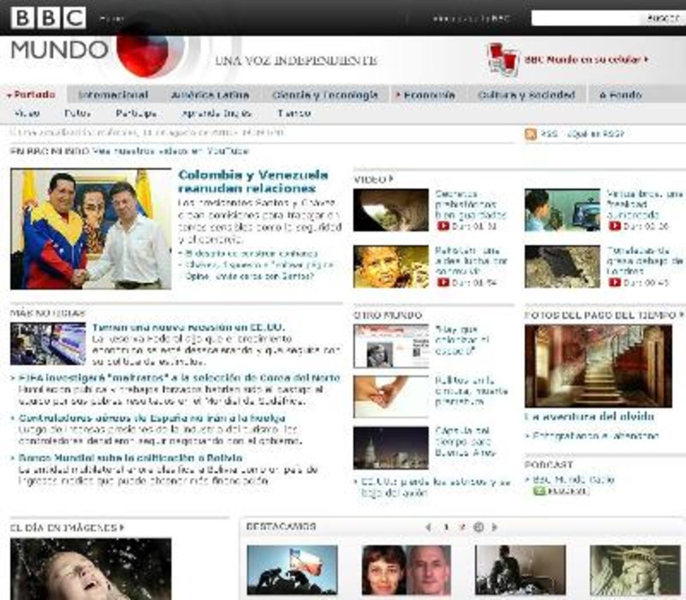
Task: Select page 2 in Destacamos pager
Action: tap(462, 527)
